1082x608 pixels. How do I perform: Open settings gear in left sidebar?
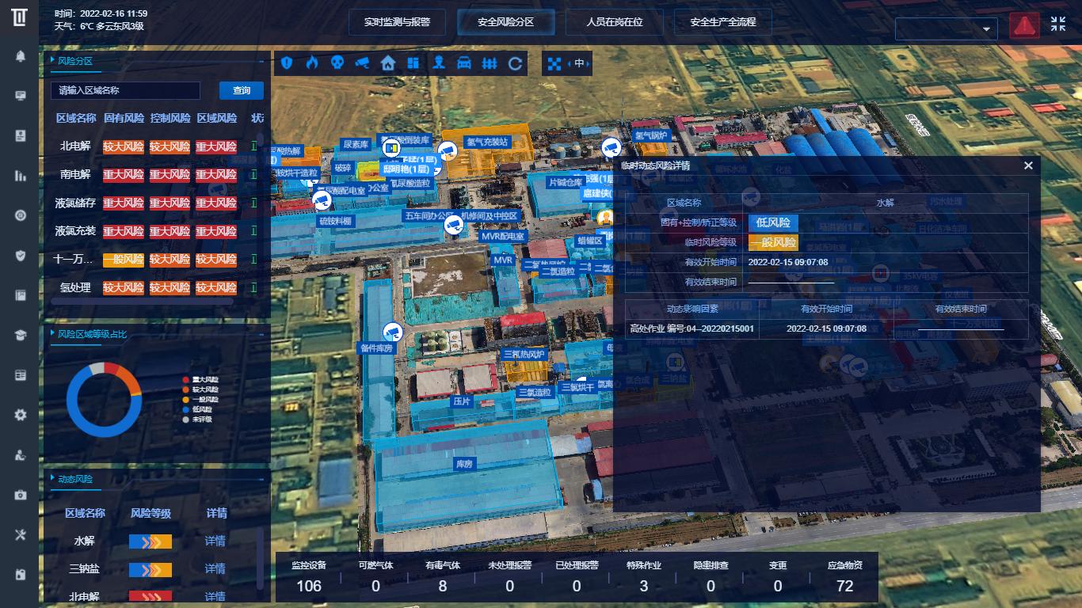click(21, 415)
